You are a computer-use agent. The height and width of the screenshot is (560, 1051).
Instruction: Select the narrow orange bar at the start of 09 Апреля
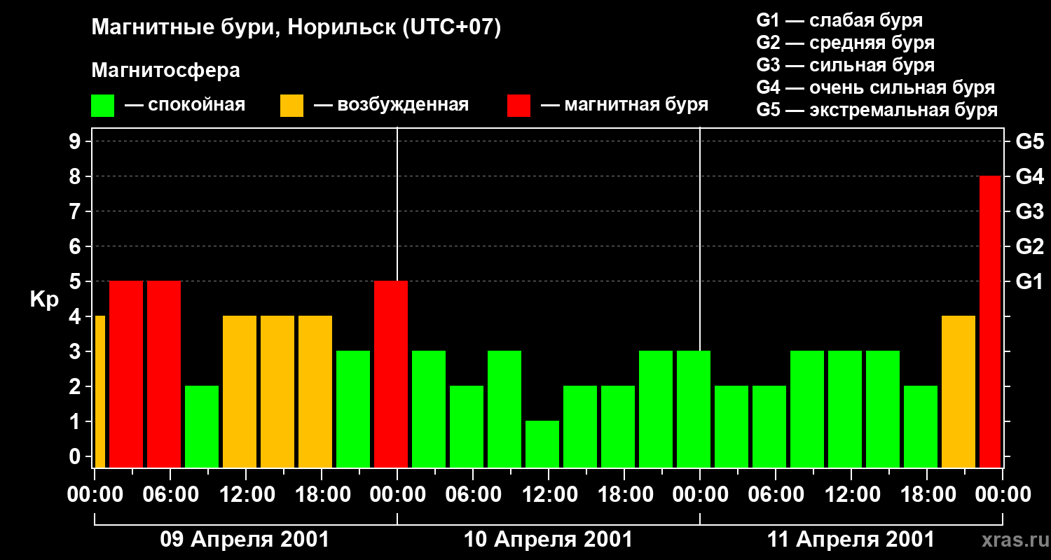[x=100, y=391]
